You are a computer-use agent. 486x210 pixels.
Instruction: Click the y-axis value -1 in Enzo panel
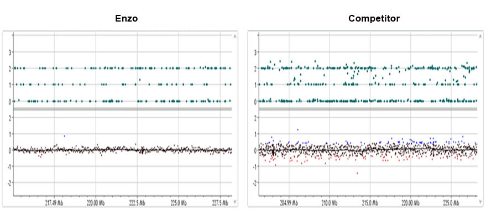[9, 166]
